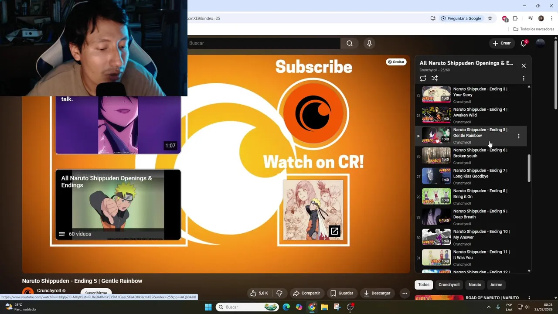Click the Ending 5 Gentle Rainbow playlist thumbnail

pos(436,135)
